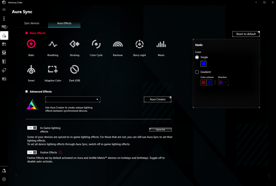The image size is (276, 186).
Task: Open the gradient Direction dropdown
Action: (223, 82)
